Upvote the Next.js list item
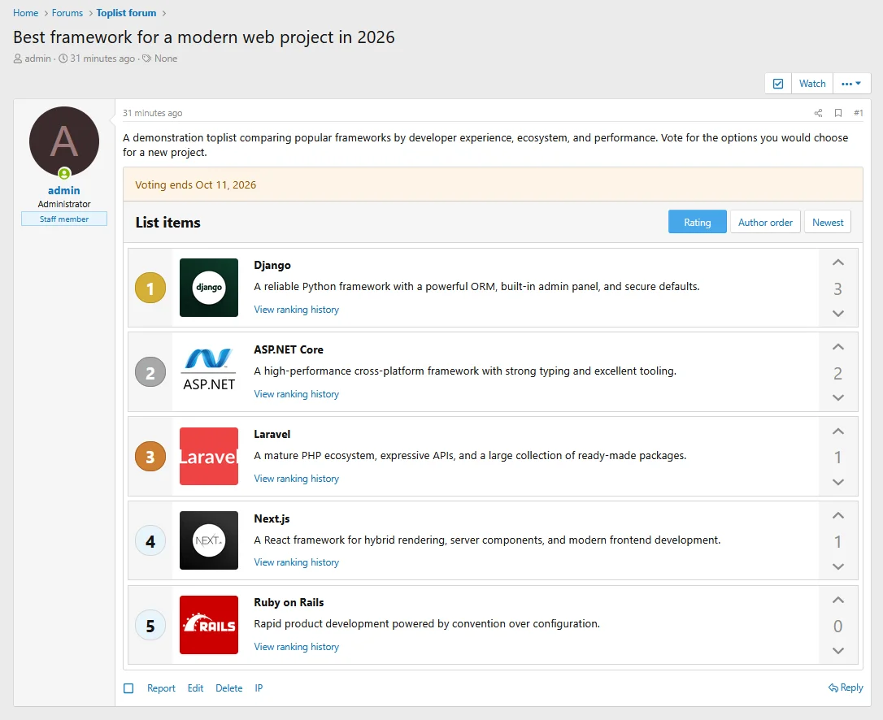Image resolution: width=883 pixels, height=720 pixels. 838,516
